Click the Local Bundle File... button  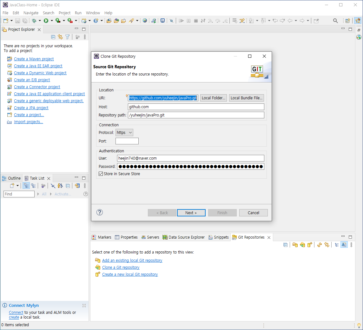pyautogui.click(x=247, y=98)
